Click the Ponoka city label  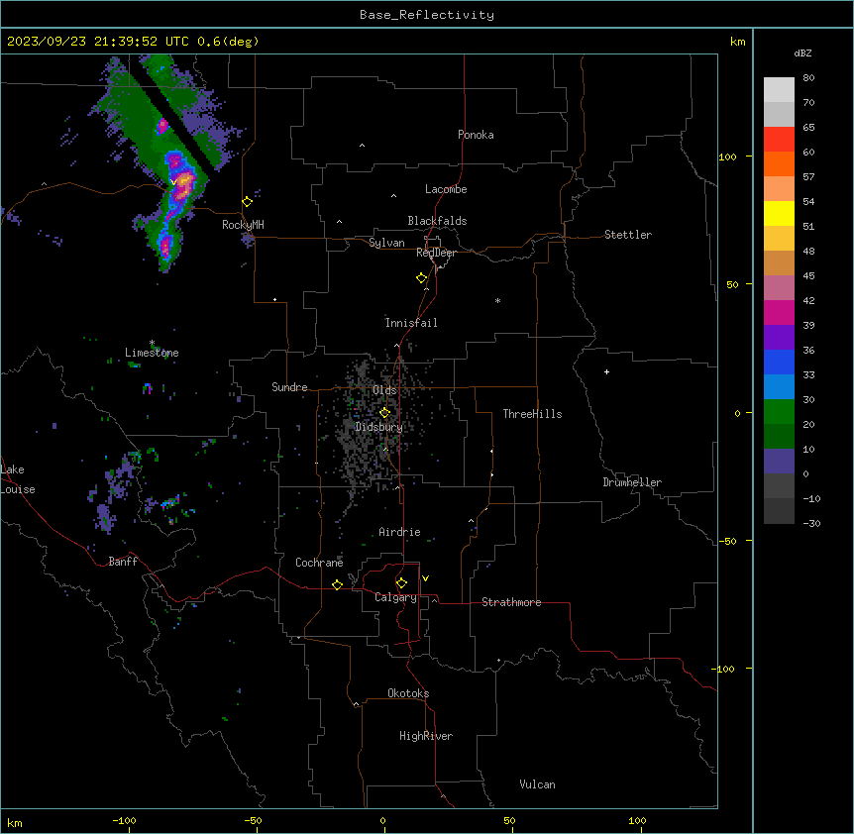476,135
